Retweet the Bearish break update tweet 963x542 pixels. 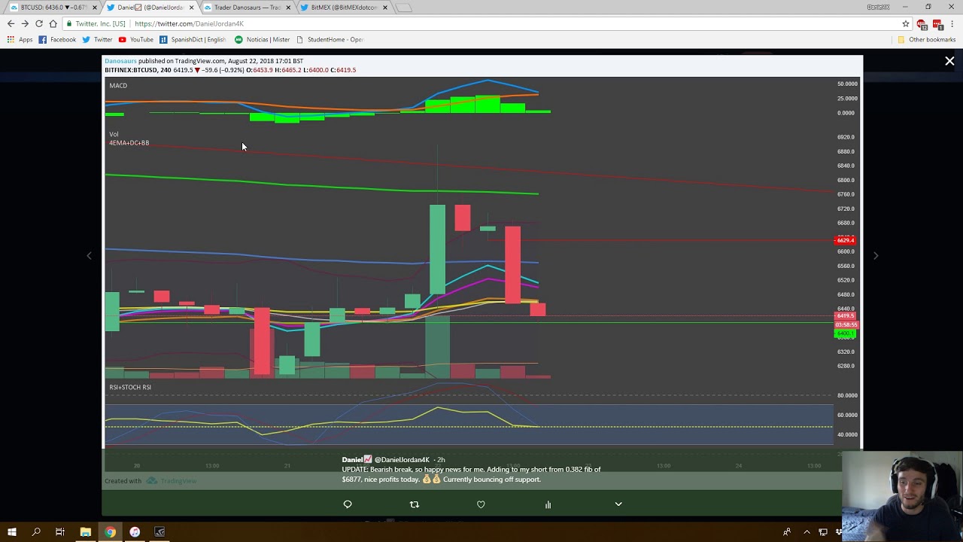[414, 504]
